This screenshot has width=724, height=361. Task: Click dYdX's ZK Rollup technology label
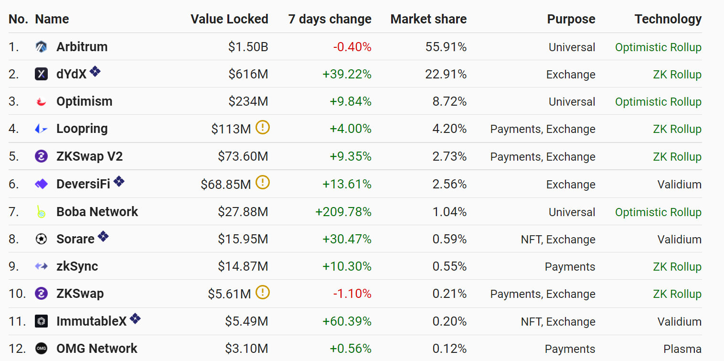pyautogui.click(x=677, y=75)
